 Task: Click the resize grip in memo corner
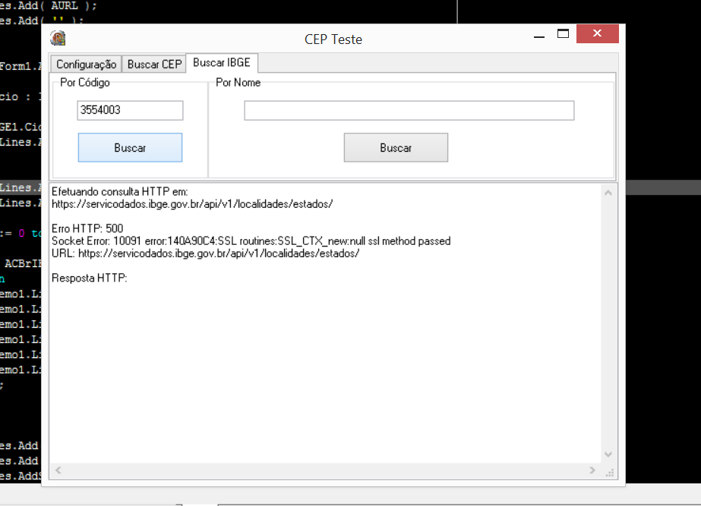point(610,473)
